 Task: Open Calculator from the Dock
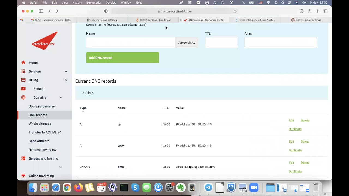point(192,188)
